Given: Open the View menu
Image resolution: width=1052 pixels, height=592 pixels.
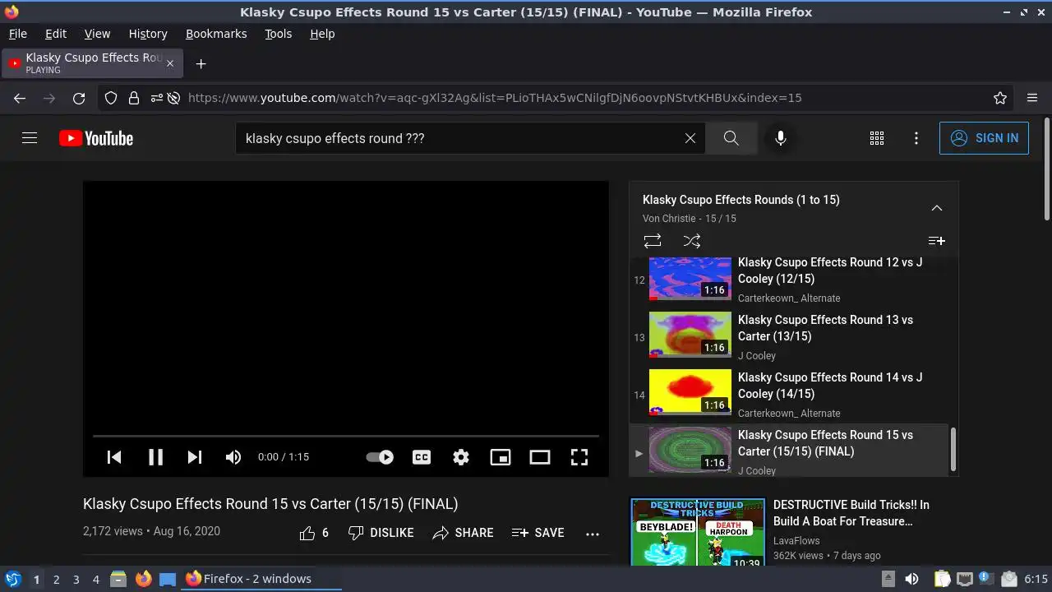Looking at the screenshot, I should [x=97, y=34].
